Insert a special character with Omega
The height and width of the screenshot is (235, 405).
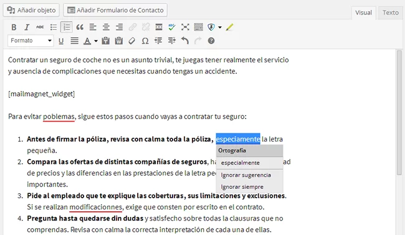pyautogui.click(x=145, y=41)
